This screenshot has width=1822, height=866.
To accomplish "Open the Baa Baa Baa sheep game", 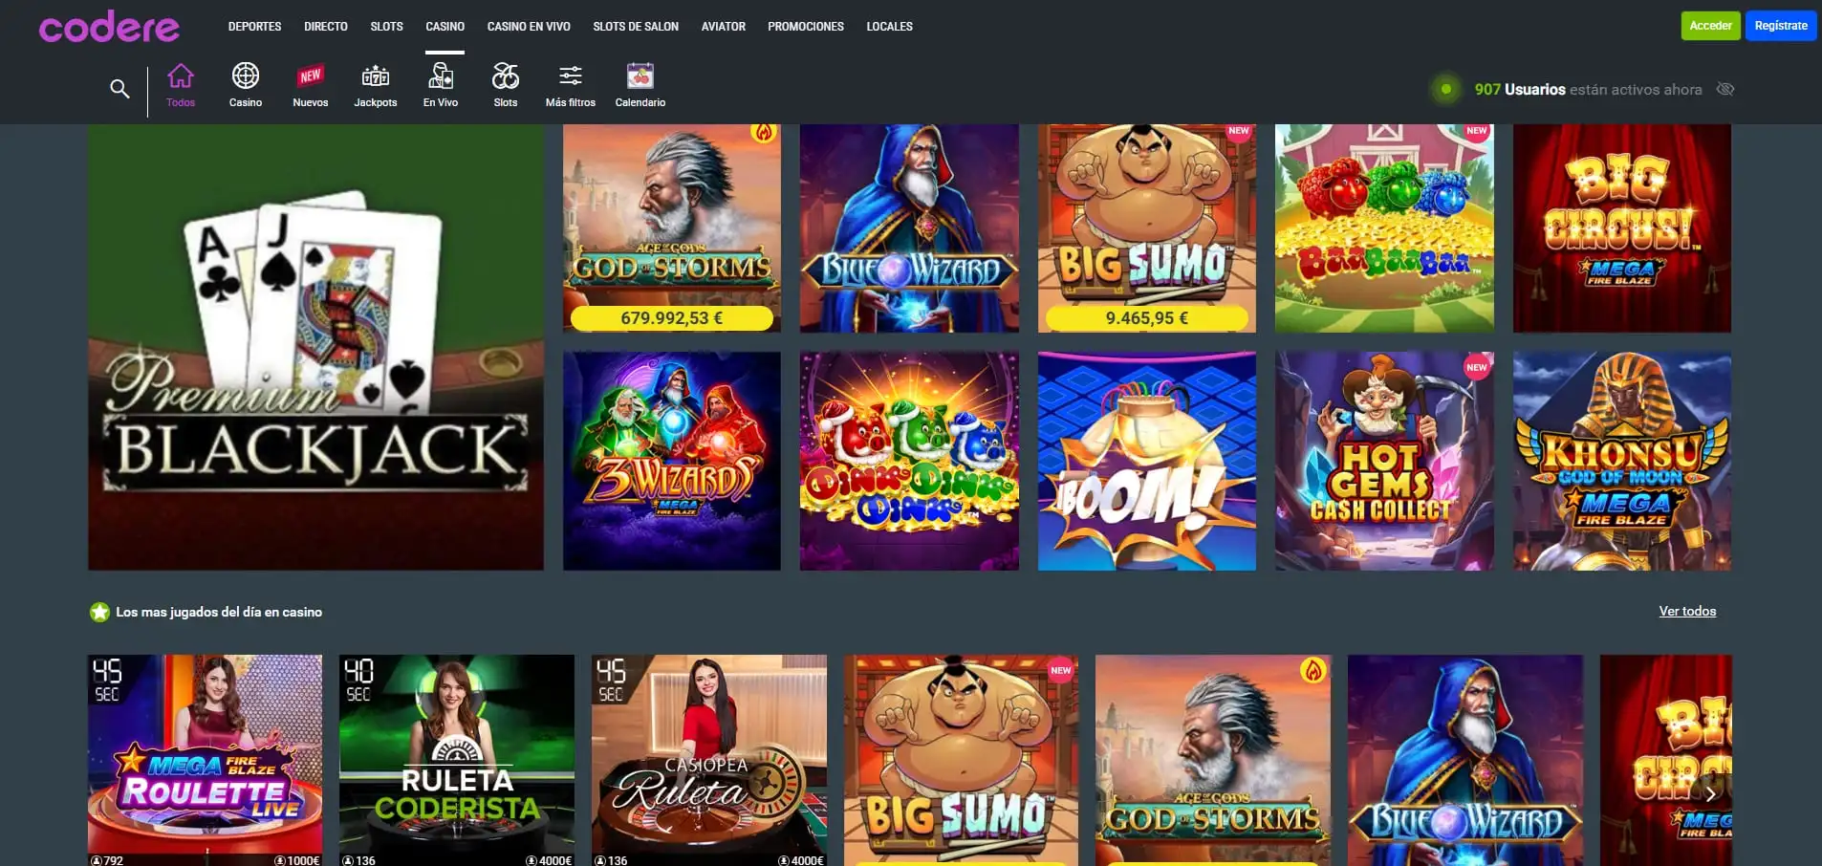I will click(x=1384, y=228).
